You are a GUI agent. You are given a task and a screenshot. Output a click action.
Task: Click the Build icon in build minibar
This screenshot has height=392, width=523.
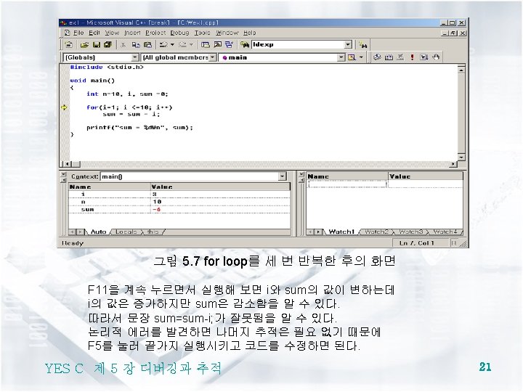[389, 57]
